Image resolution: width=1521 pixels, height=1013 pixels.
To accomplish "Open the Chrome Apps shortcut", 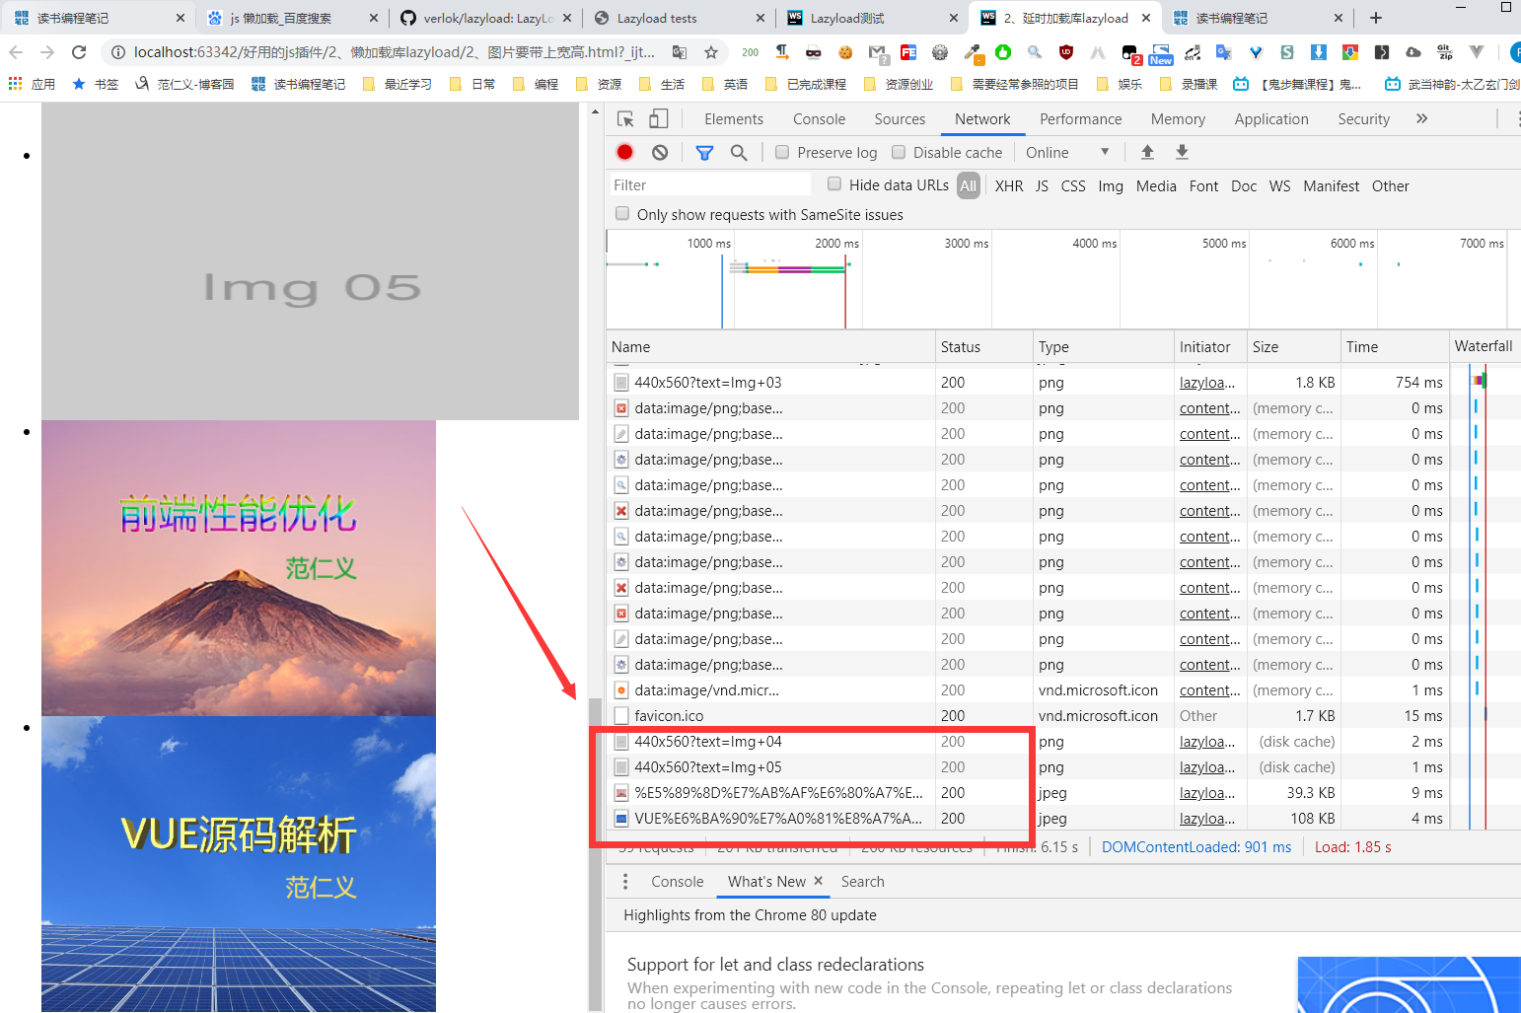I will 31,84.
